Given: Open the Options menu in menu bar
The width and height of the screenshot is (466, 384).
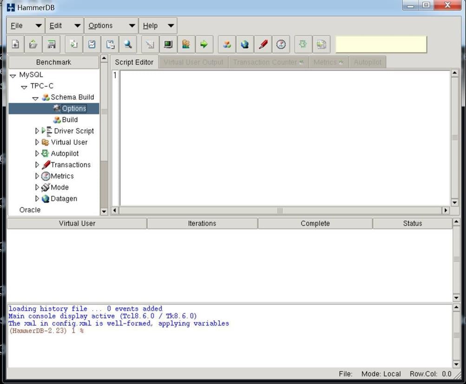Looking at the screenshot, I should point(100,26).
